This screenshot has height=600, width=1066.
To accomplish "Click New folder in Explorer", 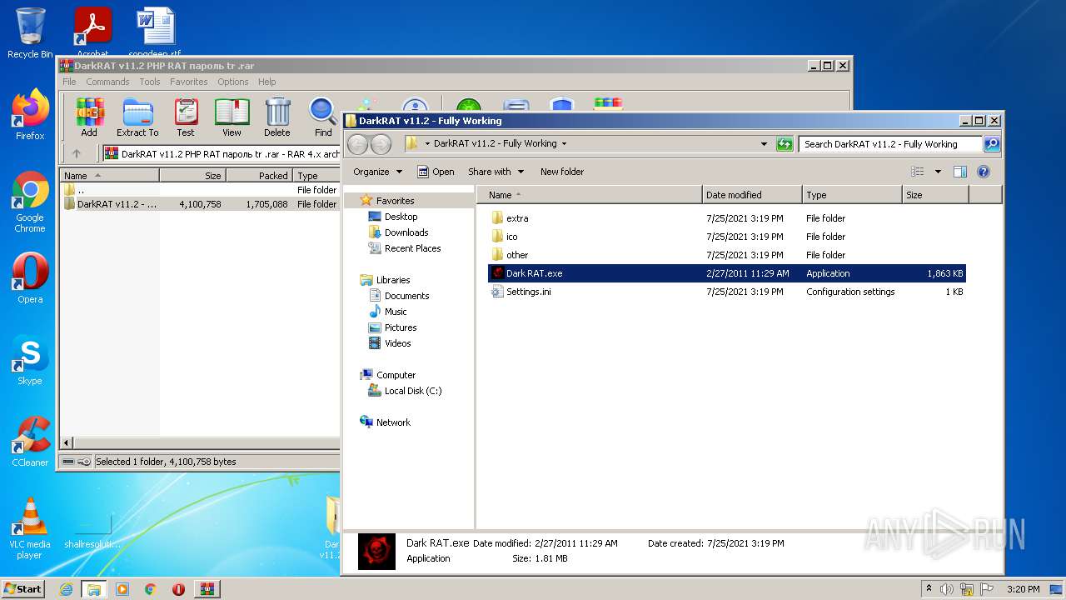I will click(562, 172).
